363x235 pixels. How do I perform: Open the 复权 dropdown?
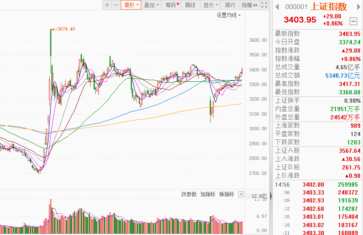pos(130,5)
